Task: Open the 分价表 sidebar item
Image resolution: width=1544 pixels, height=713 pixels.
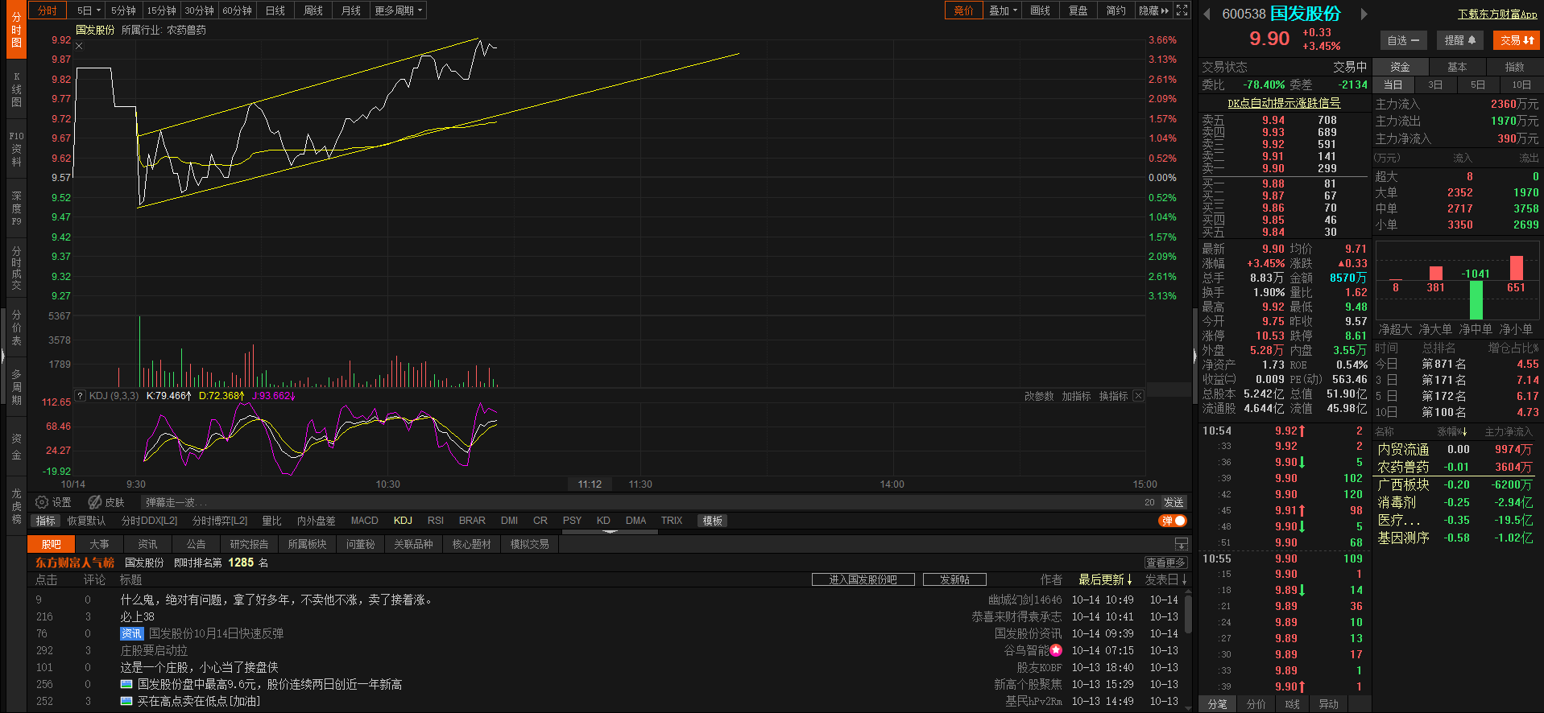Action: (x=16, y=328)
